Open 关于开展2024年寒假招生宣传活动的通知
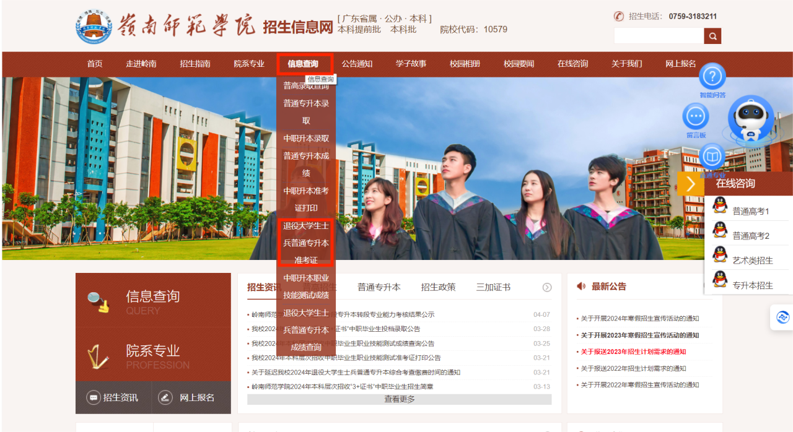 click(x=640, y=319)
